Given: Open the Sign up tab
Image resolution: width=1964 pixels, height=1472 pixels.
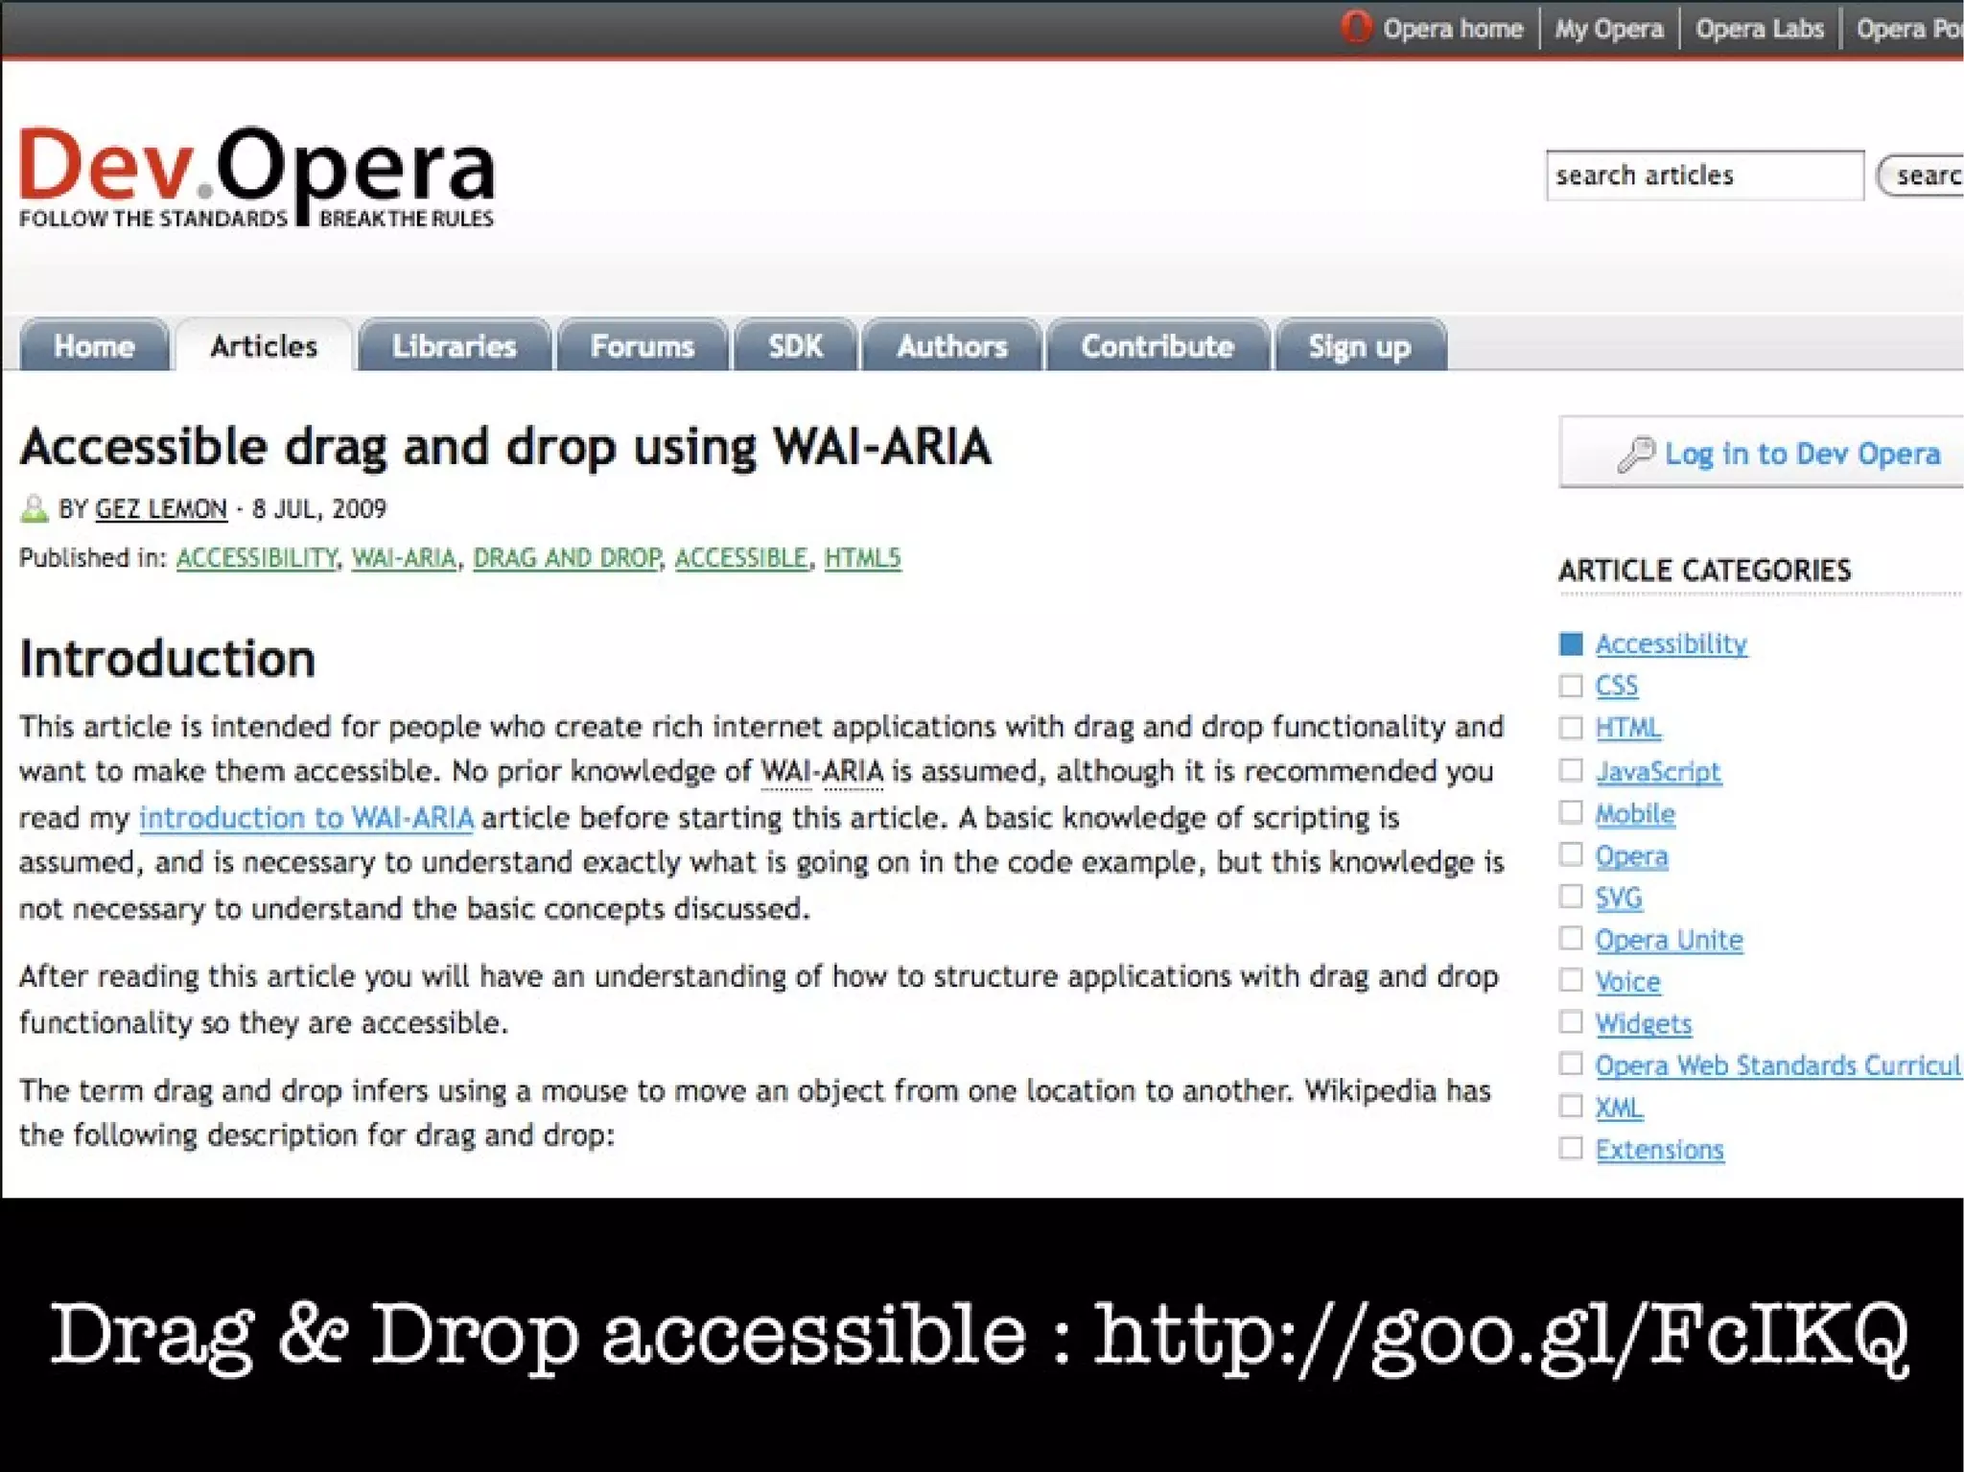Looking at the screenshot, I should click(1359, 346).
